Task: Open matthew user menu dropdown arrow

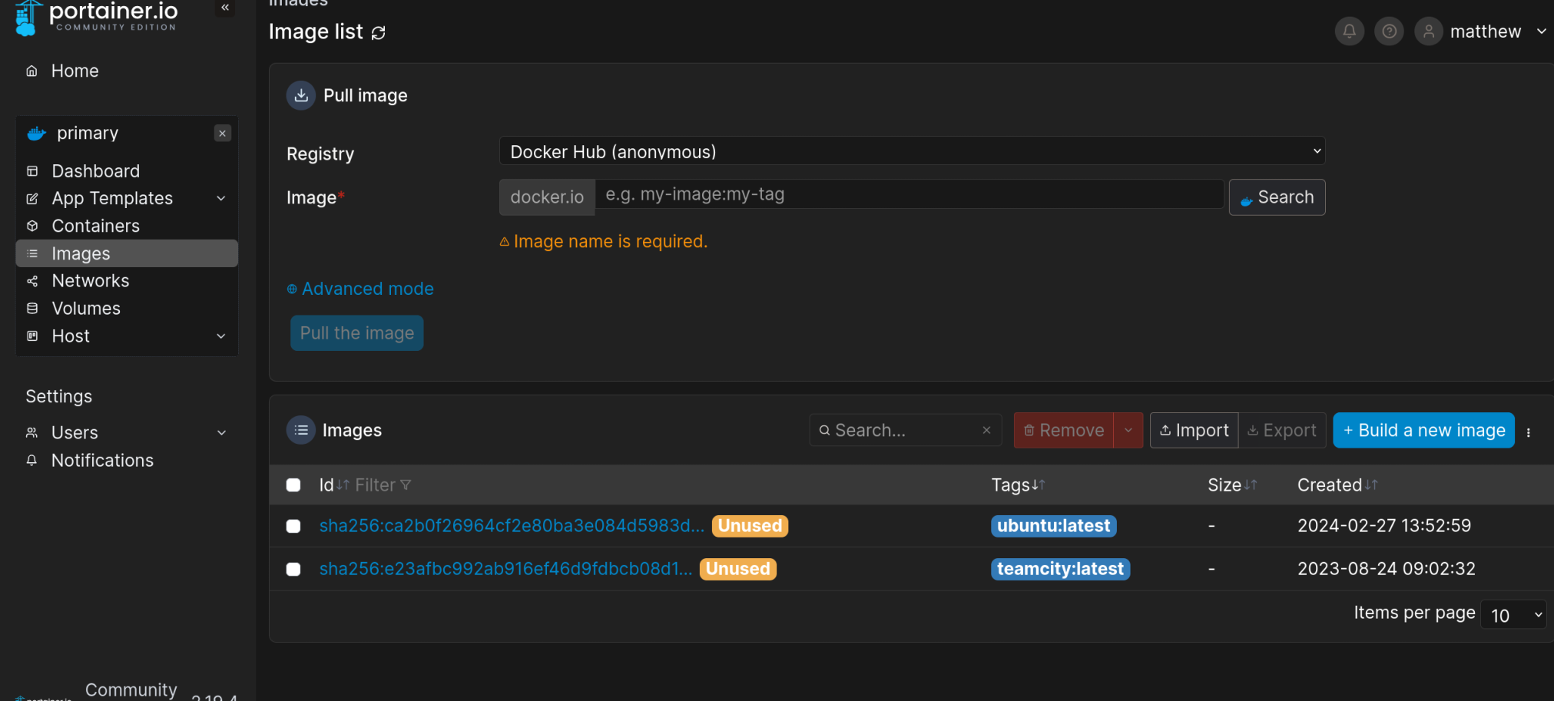Action: tap(1541, 31)
